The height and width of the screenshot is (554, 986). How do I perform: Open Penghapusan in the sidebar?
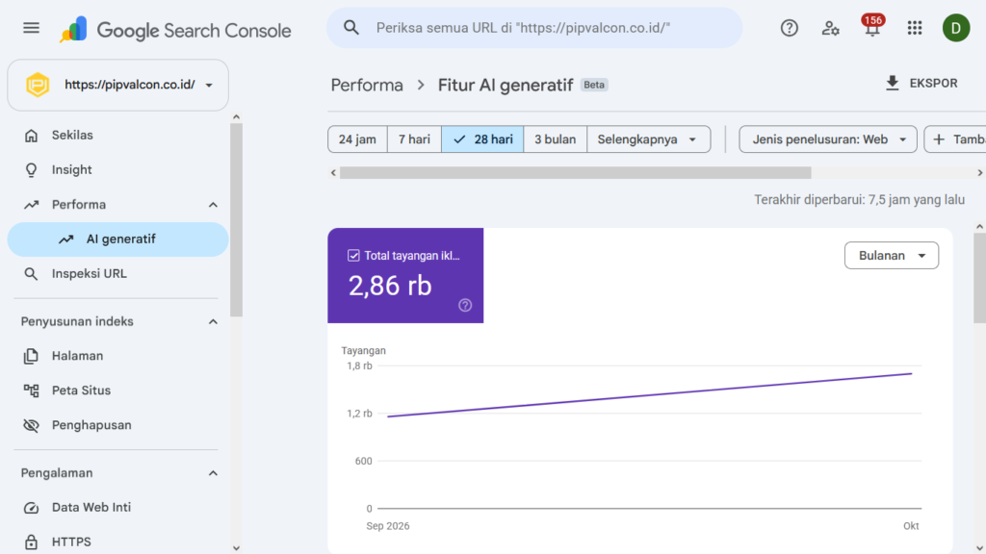(x=117, y=425)
